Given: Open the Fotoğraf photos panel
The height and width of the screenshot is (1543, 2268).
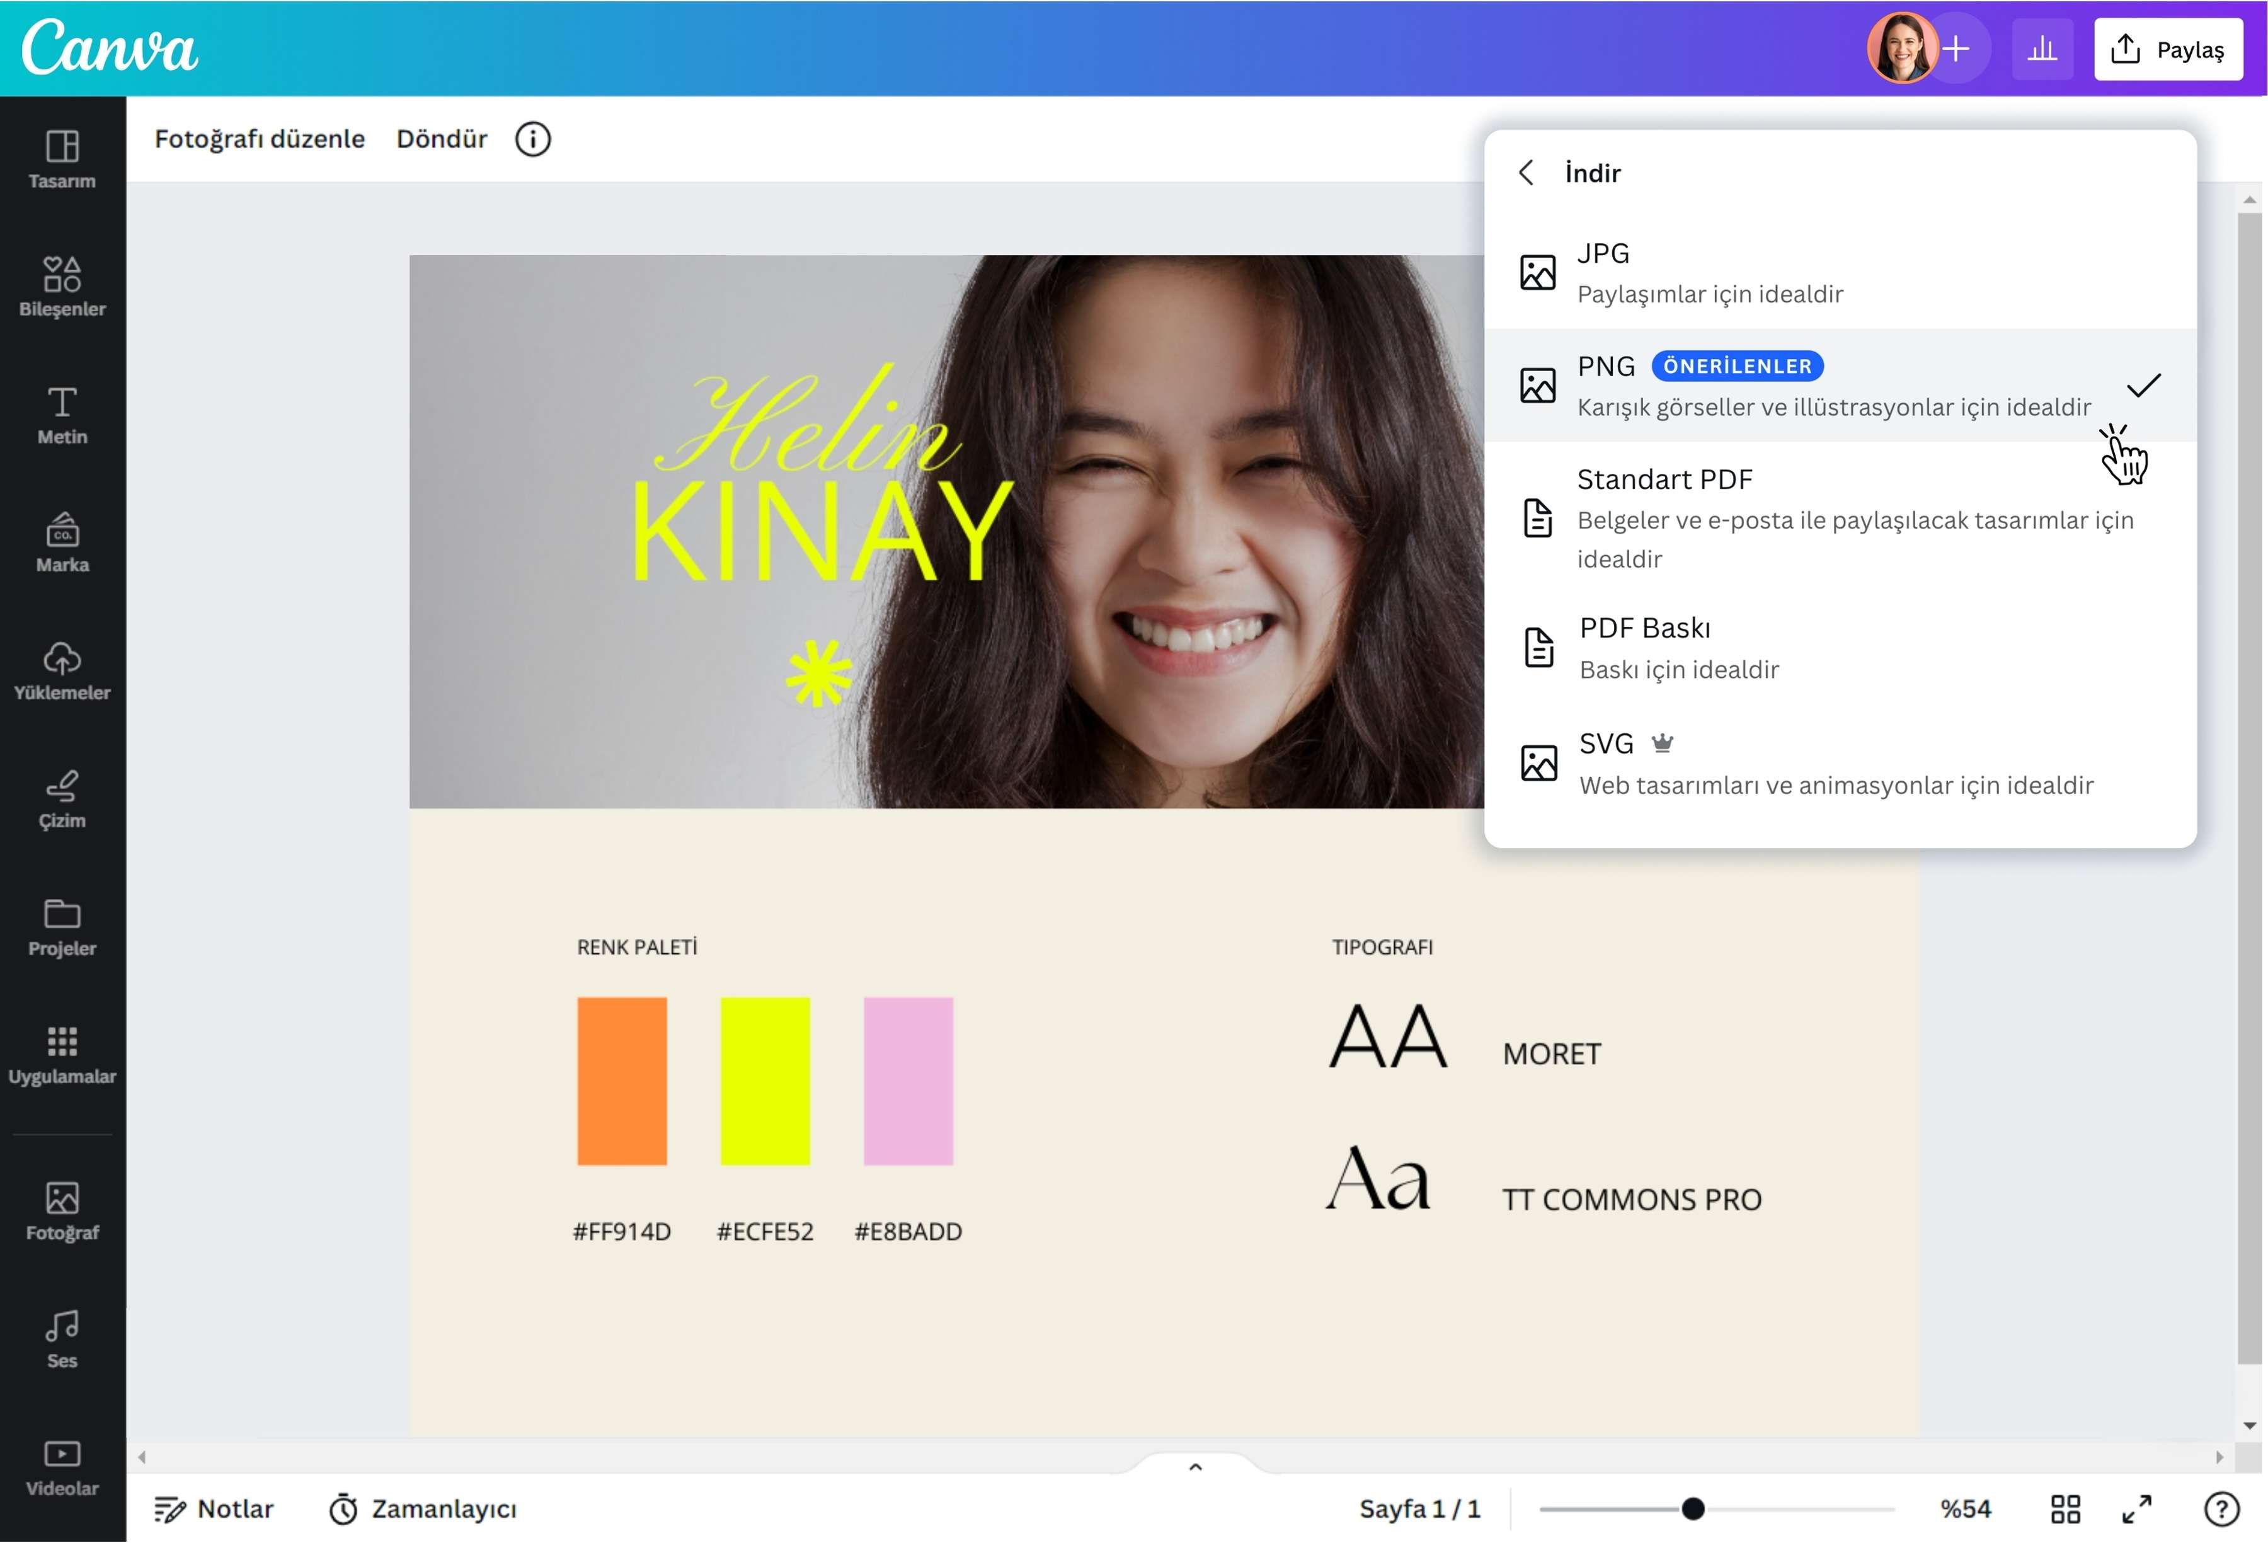Looking at the screenshot, I should pos(62,1211).
